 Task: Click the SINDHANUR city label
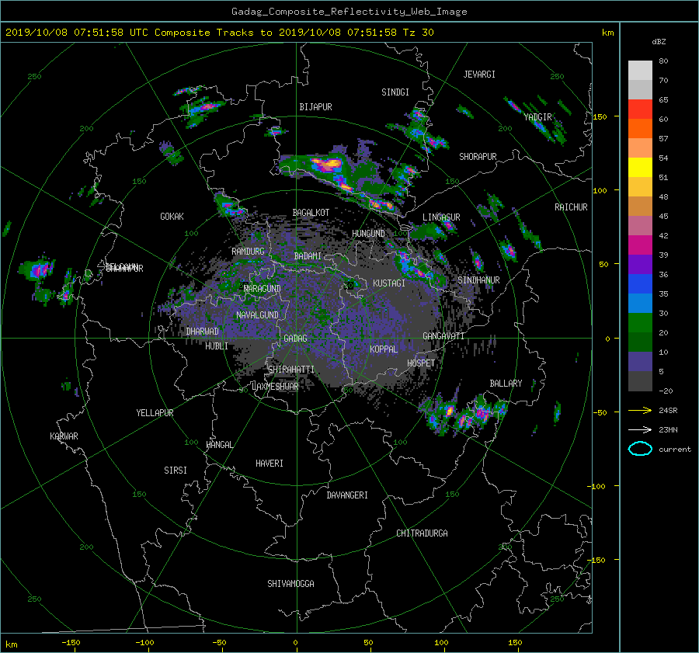click(x=478, y=280)
